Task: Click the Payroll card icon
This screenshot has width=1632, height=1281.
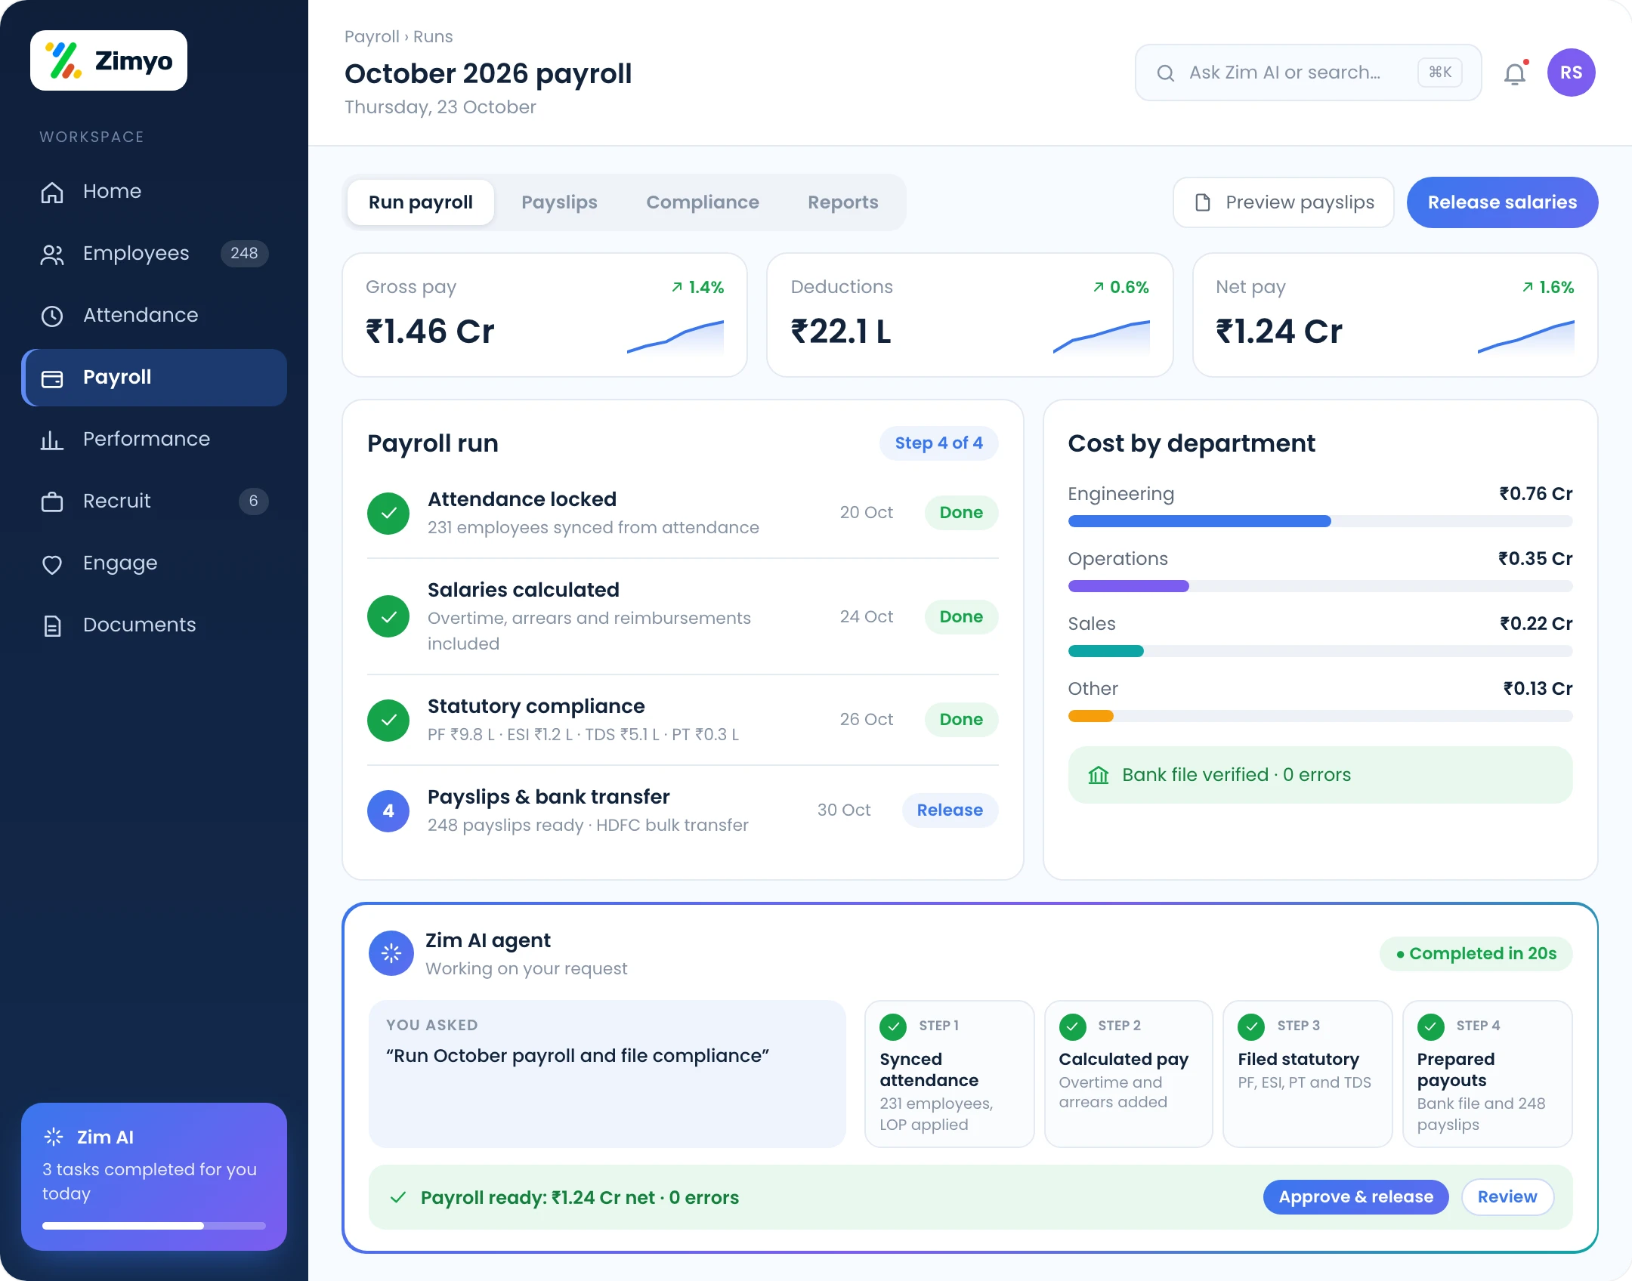Action: coord(52,378)
